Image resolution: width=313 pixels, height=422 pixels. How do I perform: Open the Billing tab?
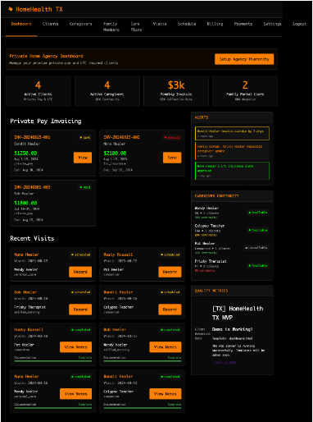pyautogui.click(x=215, y=24)
